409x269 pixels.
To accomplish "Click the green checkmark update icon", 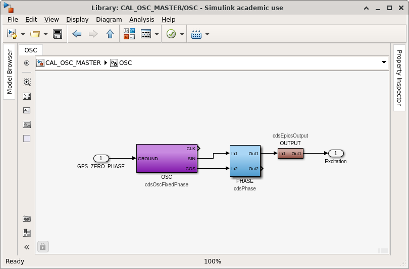I will [x=171, y=34].
